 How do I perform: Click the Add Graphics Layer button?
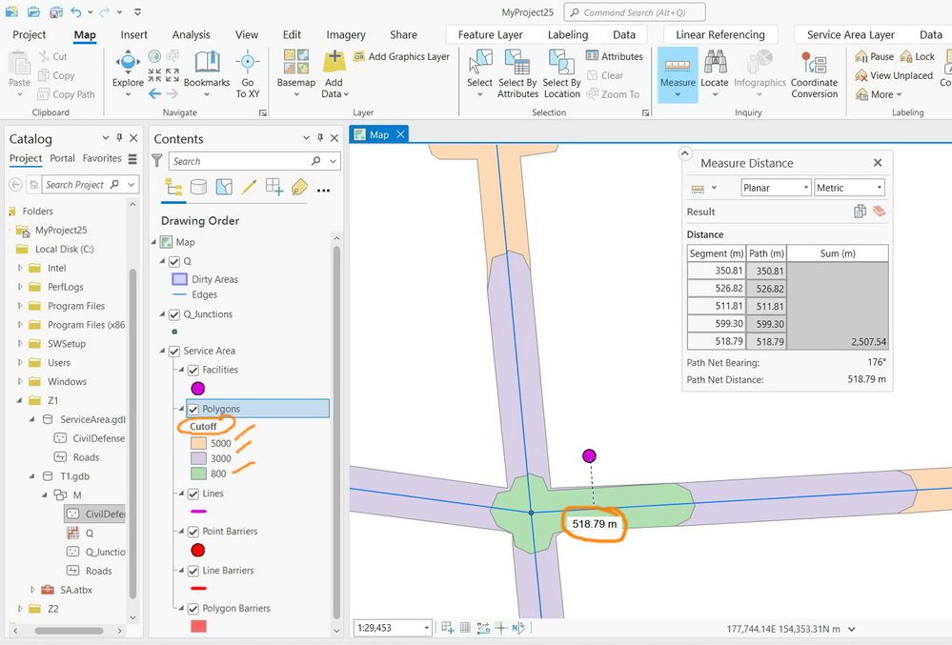point(401,56)
